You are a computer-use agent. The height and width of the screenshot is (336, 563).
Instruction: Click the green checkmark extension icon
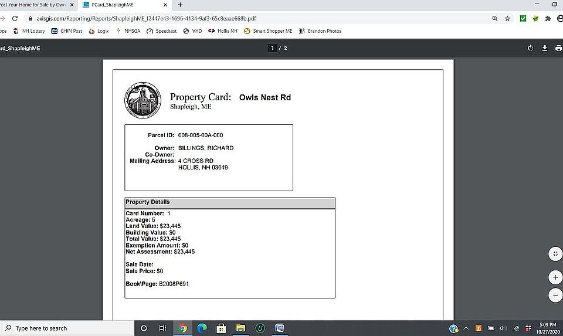(523, 18)
